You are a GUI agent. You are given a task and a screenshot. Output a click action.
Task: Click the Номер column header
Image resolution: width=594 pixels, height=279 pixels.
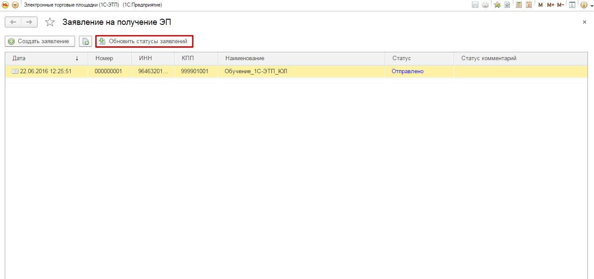click(109, 58)
